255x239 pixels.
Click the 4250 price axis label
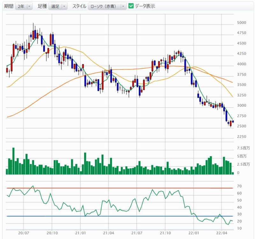point(242,54)
